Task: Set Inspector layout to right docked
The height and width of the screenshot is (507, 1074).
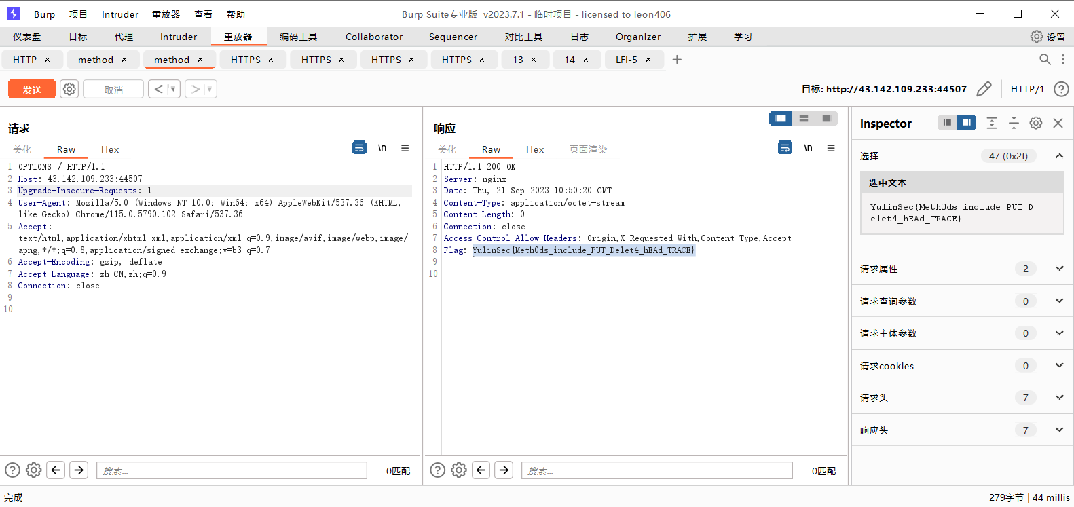Action: click(x=967, y=123)
